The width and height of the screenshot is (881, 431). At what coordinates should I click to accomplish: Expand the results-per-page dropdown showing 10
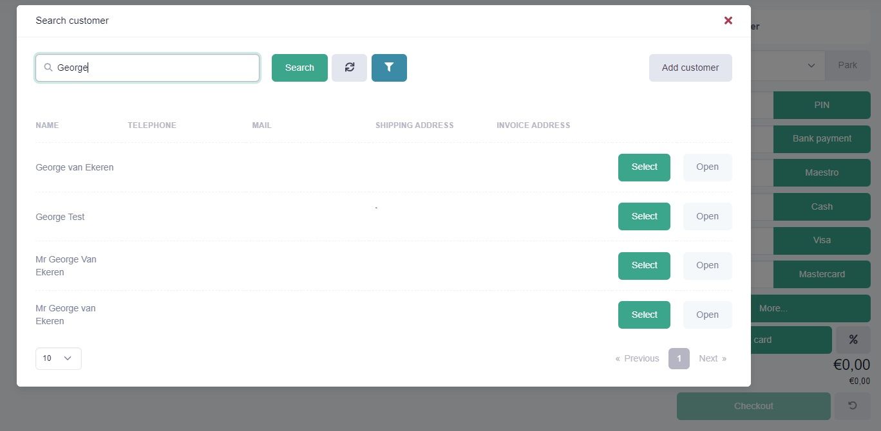58,358
